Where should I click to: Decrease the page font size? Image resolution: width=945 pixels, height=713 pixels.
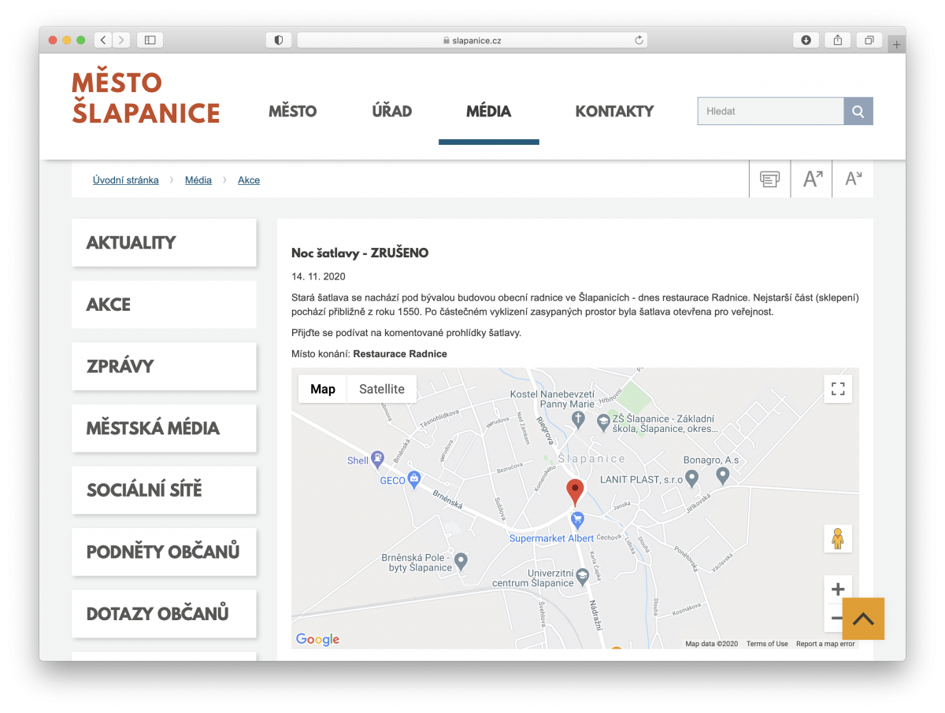pos(853,179)
